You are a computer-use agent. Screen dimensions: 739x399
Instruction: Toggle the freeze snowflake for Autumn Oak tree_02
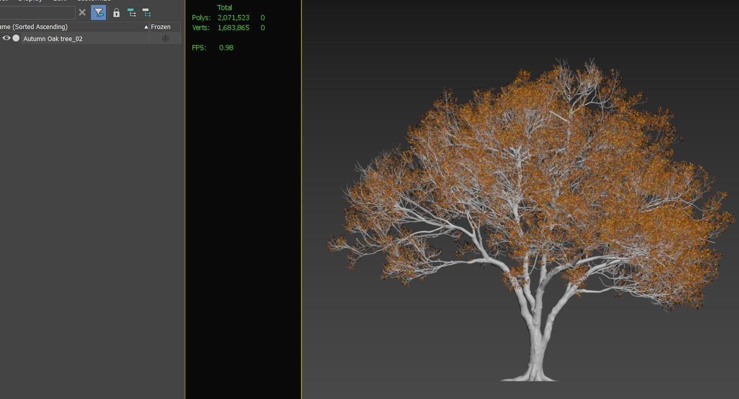tap(165, 38)
